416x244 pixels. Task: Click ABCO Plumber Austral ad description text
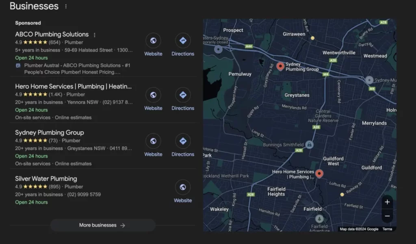(x=77, y=69)
